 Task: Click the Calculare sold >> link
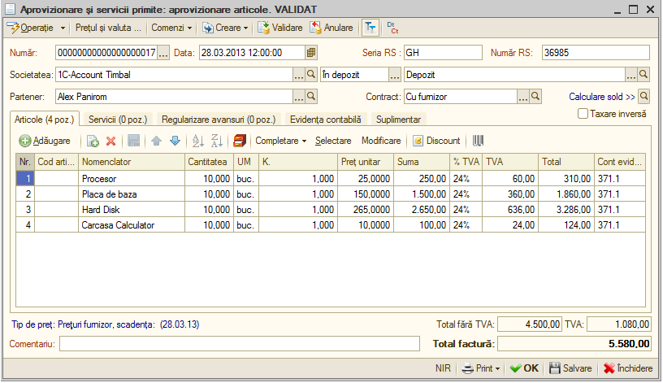[x=602, y=97]
